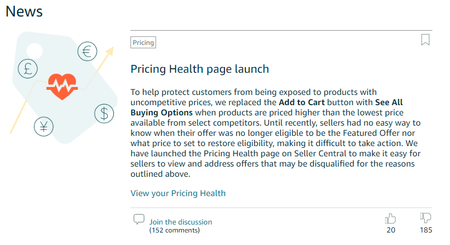Click the dislike count of 185
This screenshot has height=245, width=450.
pyautogui.click(x=426, y=230)
